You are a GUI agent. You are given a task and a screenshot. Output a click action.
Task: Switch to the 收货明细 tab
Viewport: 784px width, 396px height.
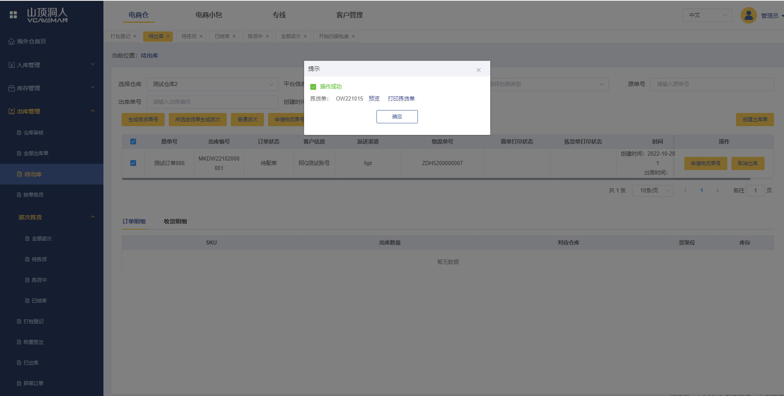(x=175, y=221)
